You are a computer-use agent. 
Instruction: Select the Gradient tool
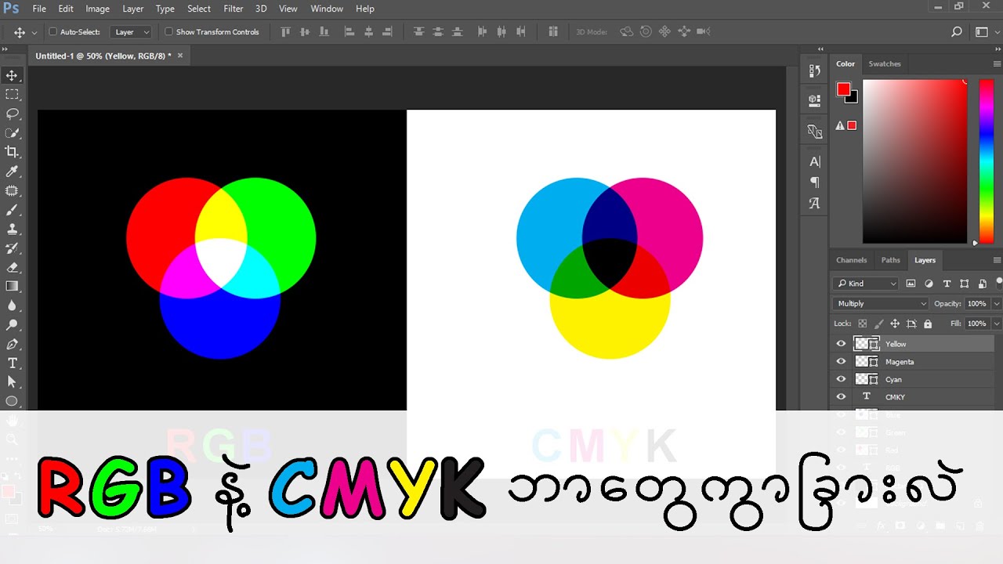(12, 287)
